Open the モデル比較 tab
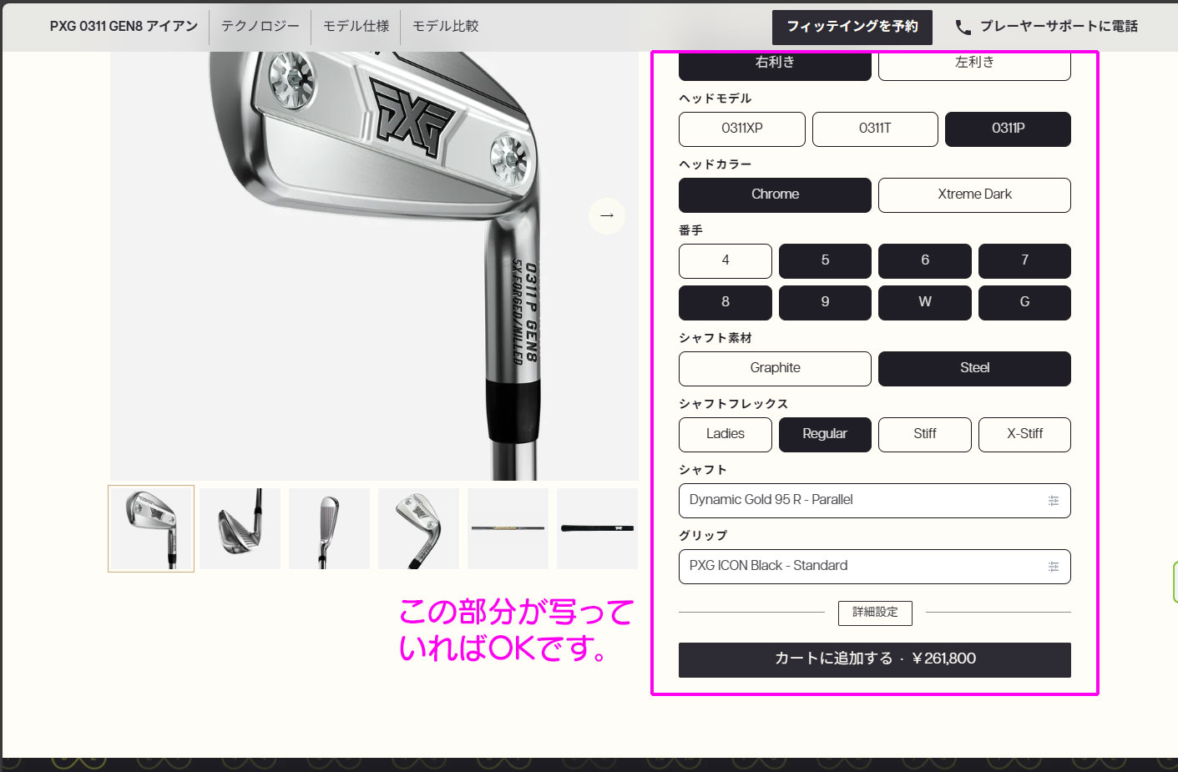This screenshot has width=1178, height=772. pyautogui.click(x=446, y=27)
